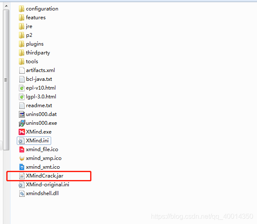Select the epl-v10.html browser file icon
This screenshot has height=224, width=257.
click(22, 88)
